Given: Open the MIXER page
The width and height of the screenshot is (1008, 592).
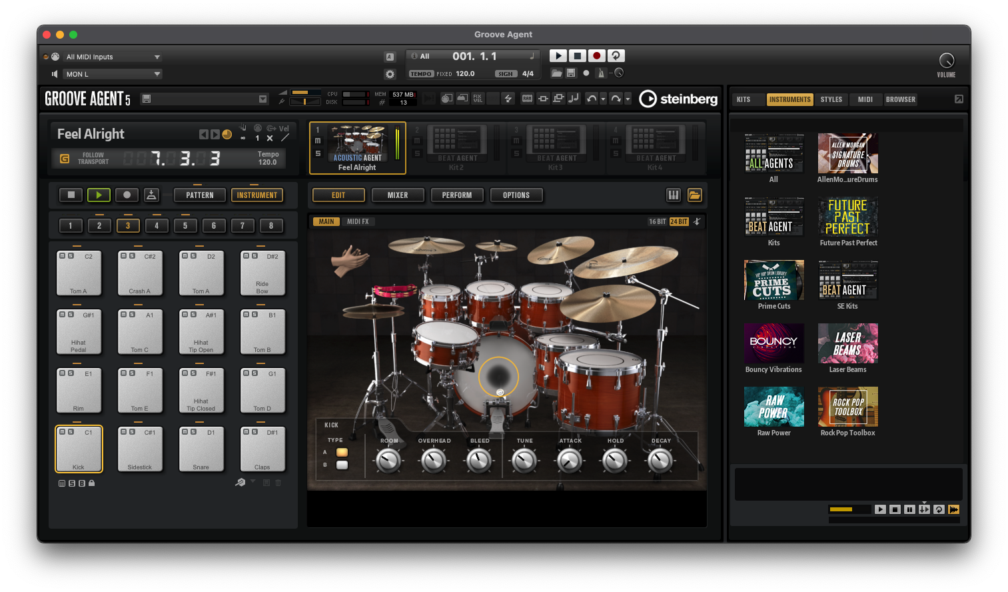Looking at the screenshot, I should pos(398,195).
